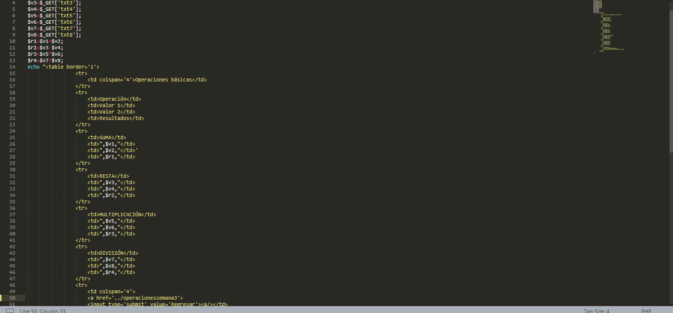
Task: Select the $v6=$_GET['txt6'] line
Action: pyautogui.click(x=54, y=22)
